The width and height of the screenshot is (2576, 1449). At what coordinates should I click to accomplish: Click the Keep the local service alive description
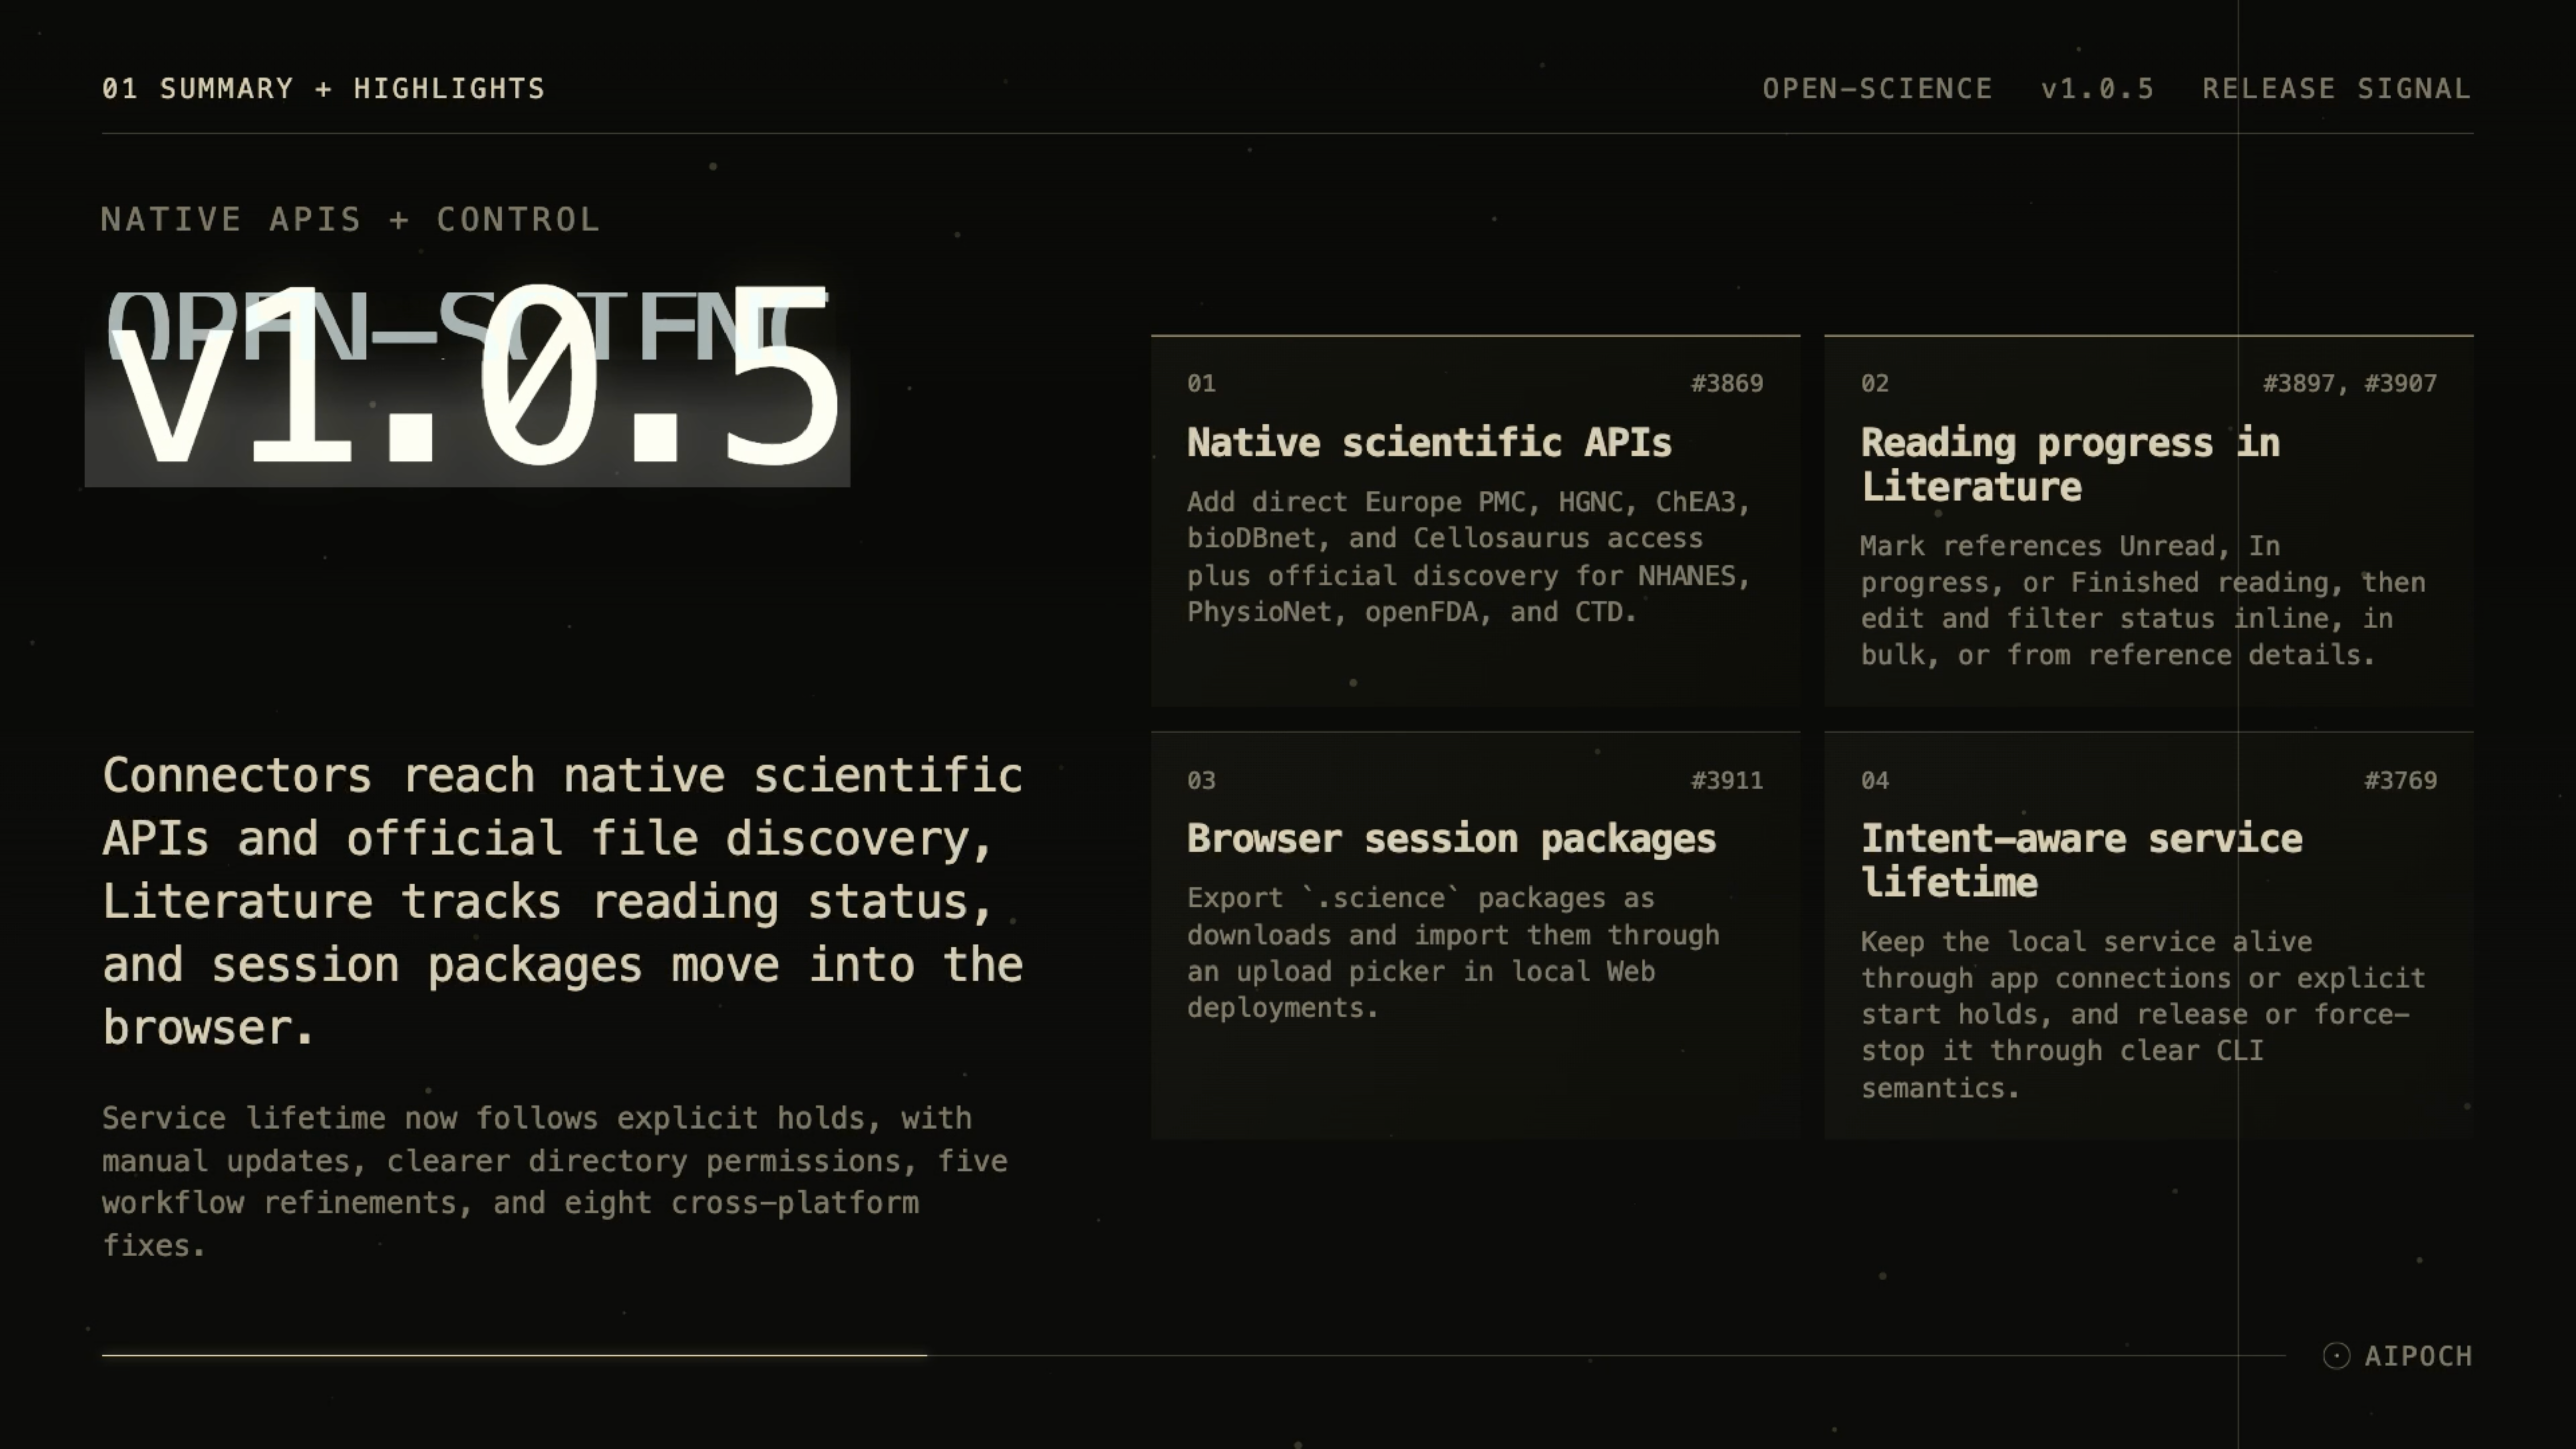(x=2143, y=1014)
